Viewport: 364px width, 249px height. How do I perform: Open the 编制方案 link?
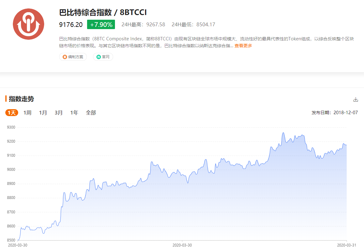coord(73,57)
